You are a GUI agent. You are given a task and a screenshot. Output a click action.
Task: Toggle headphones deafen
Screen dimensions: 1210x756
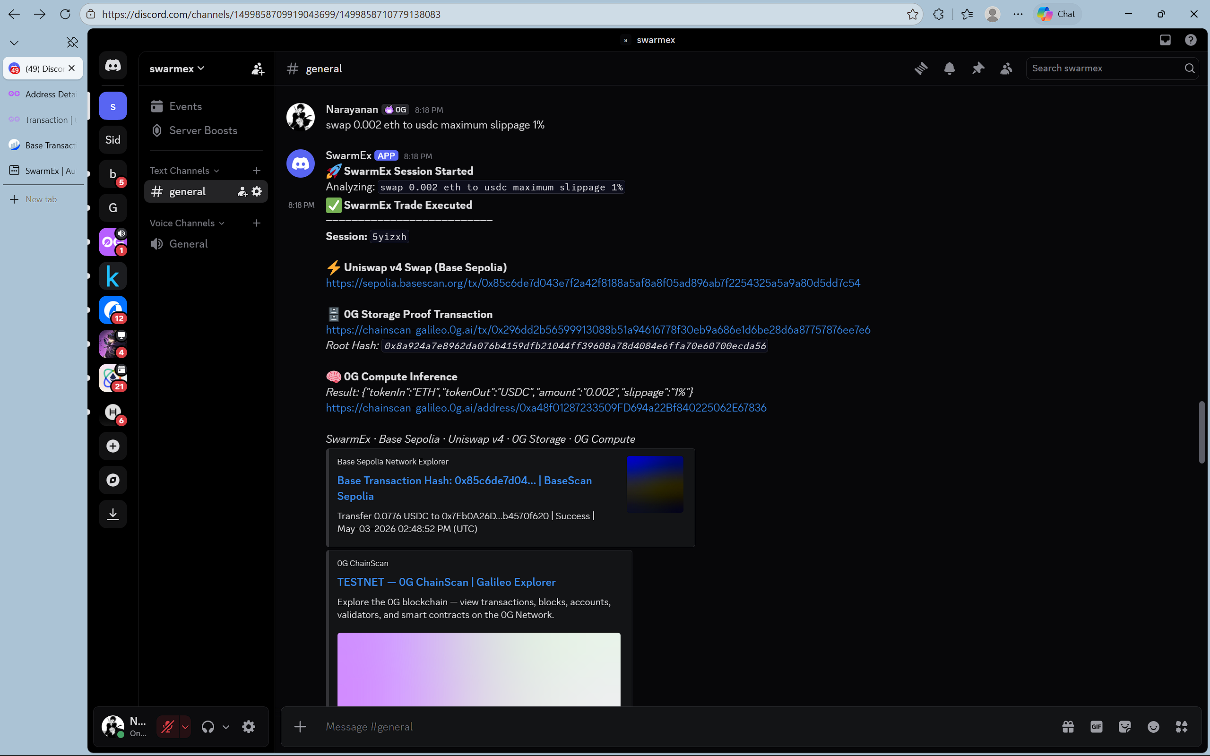[x=208, y=727]
